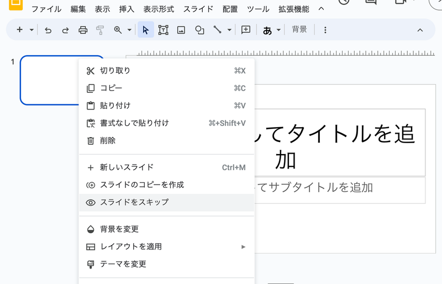This screenshot has height=284, width=442.
Task: Open the 表示 menu
Action: click(x=102, y=9)
